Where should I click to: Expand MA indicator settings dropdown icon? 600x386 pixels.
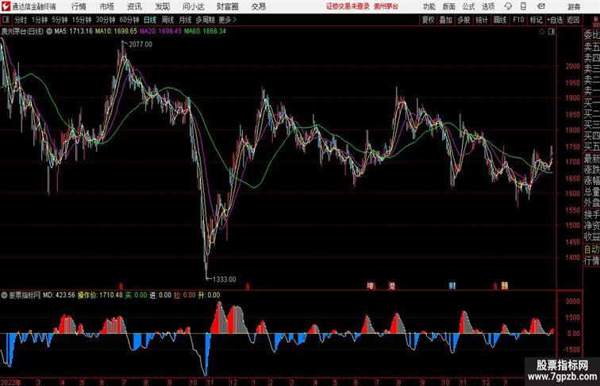[x=49, y=32]
